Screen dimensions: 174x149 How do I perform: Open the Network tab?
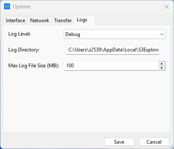39,20
